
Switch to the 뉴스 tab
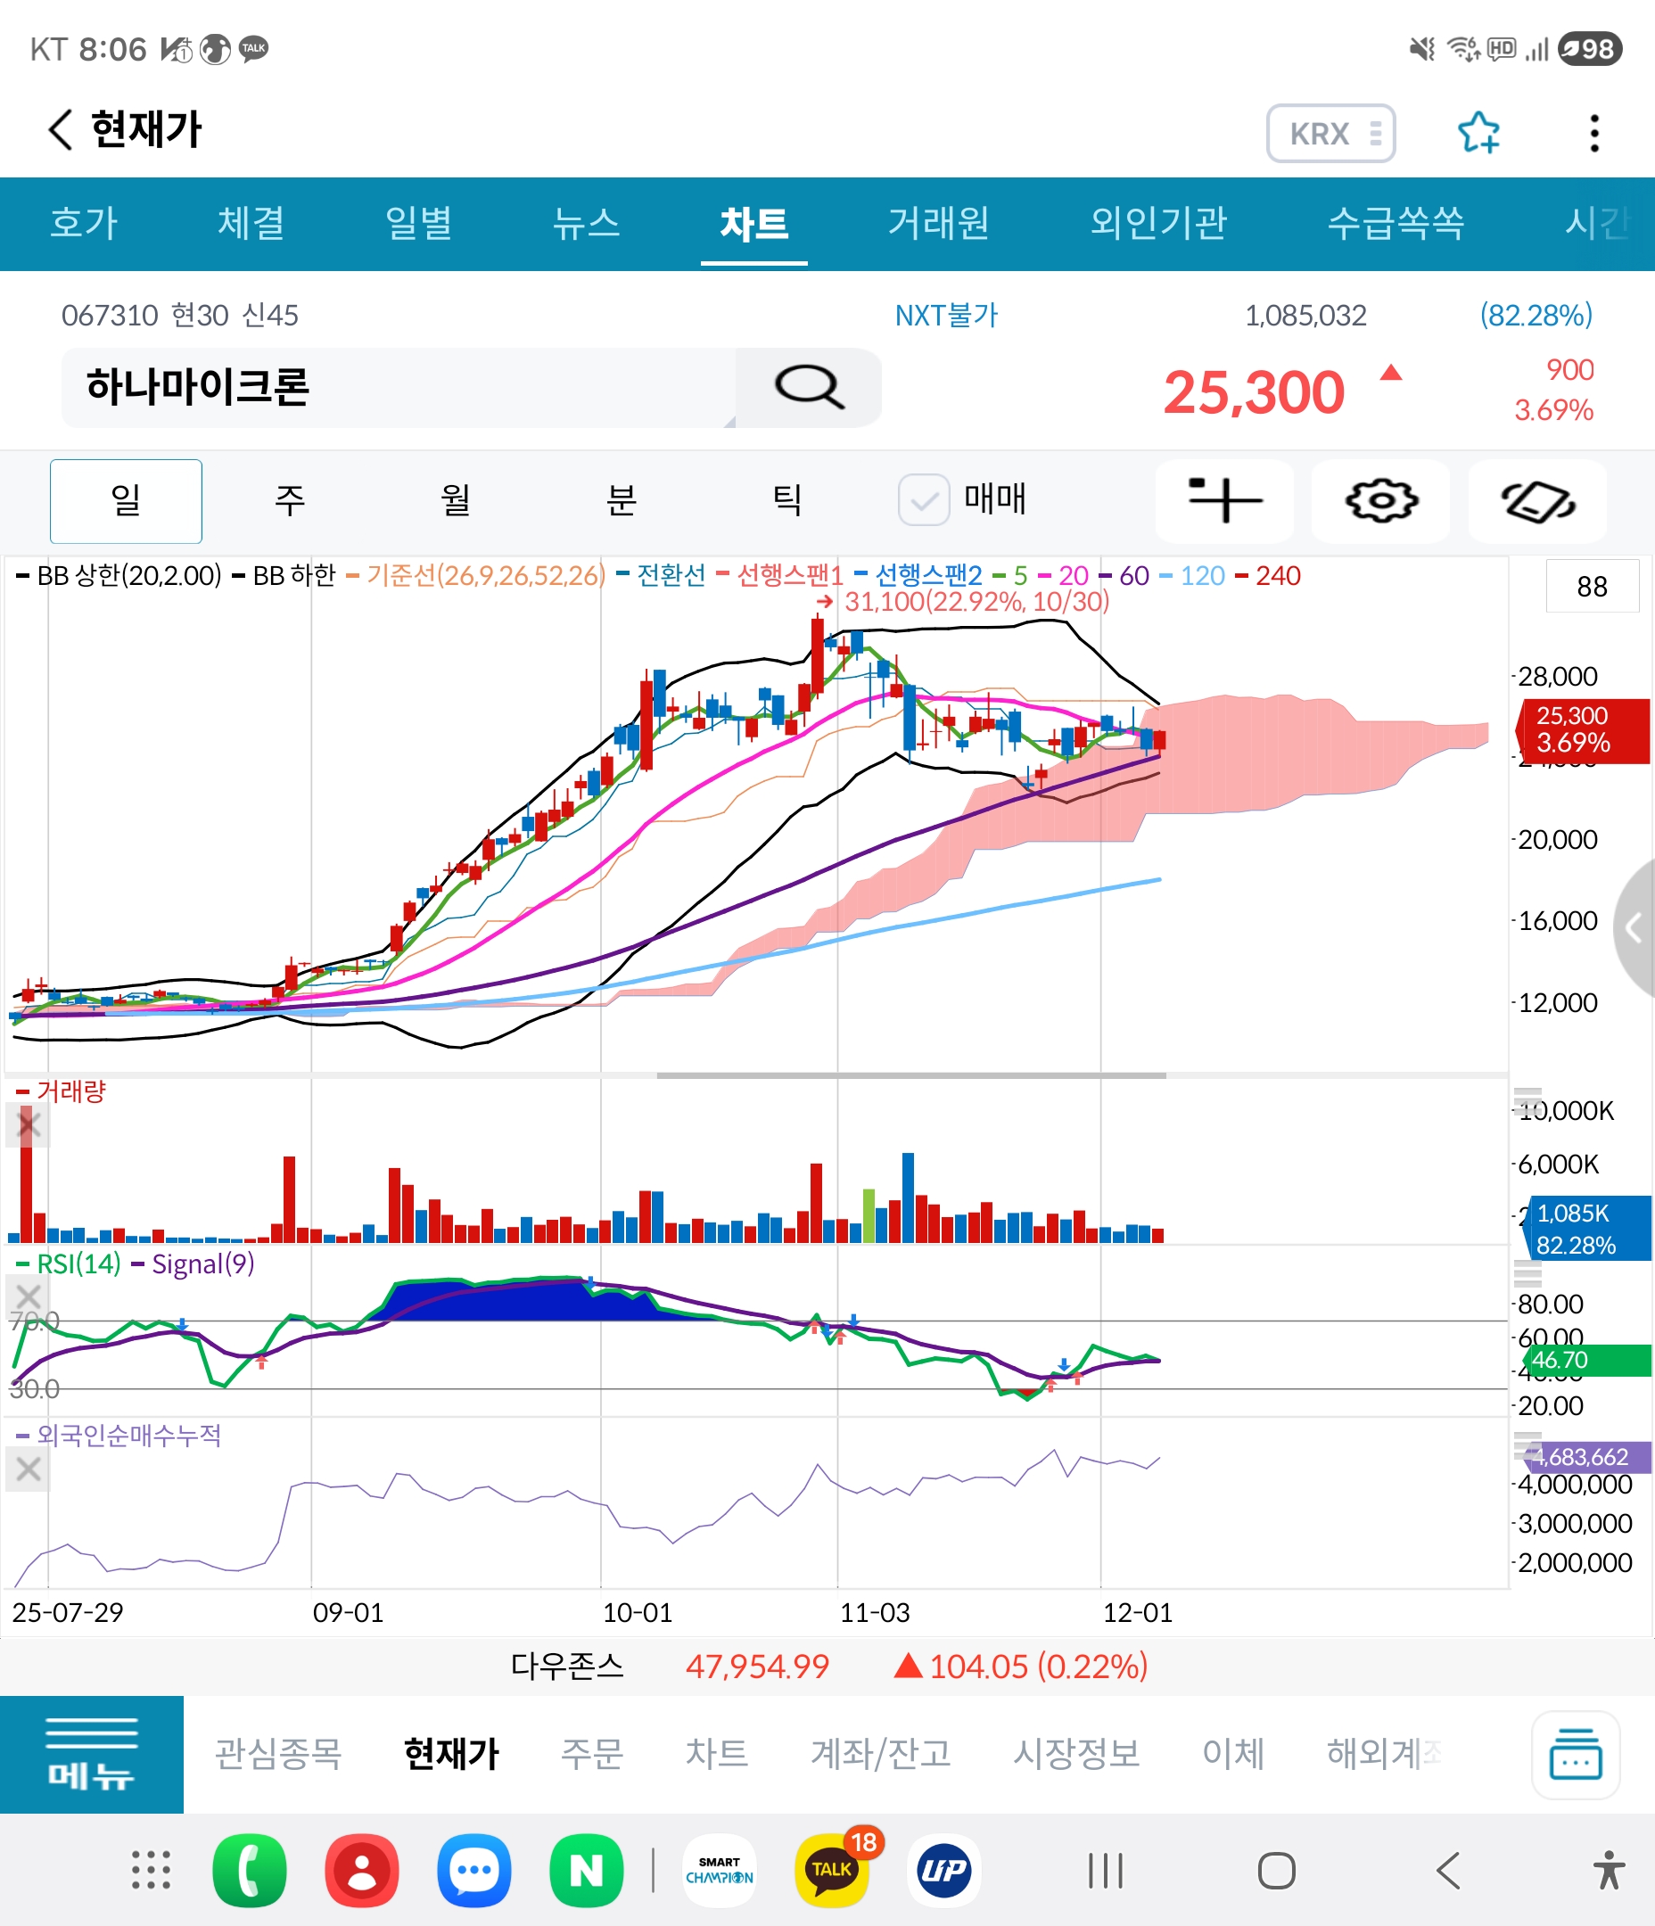pyautogui.click(x=586, y=223)
